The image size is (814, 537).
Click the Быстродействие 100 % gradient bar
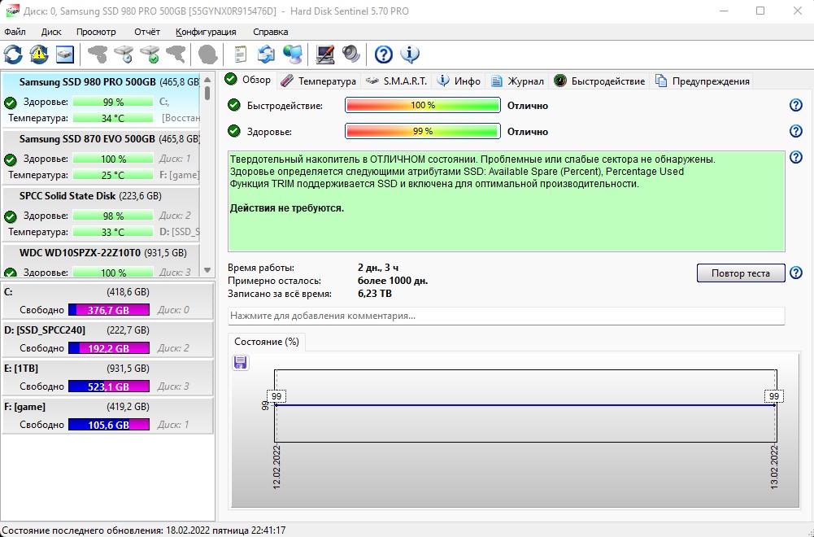423,106
